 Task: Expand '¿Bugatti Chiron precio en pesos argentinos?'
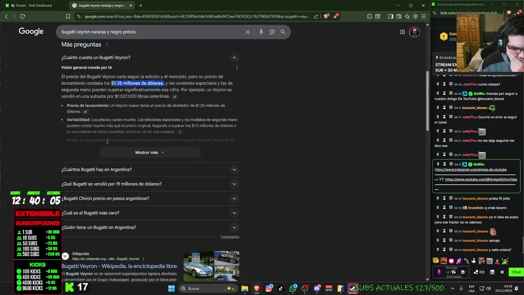(x=150, y=198)
